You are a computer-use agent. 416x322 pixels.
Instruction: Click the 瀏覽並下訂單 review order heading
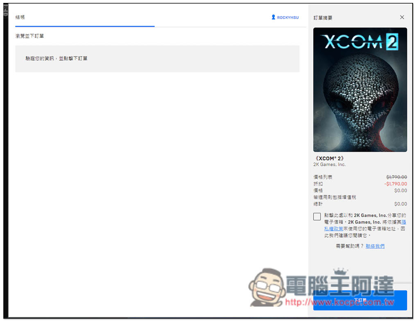30,36
